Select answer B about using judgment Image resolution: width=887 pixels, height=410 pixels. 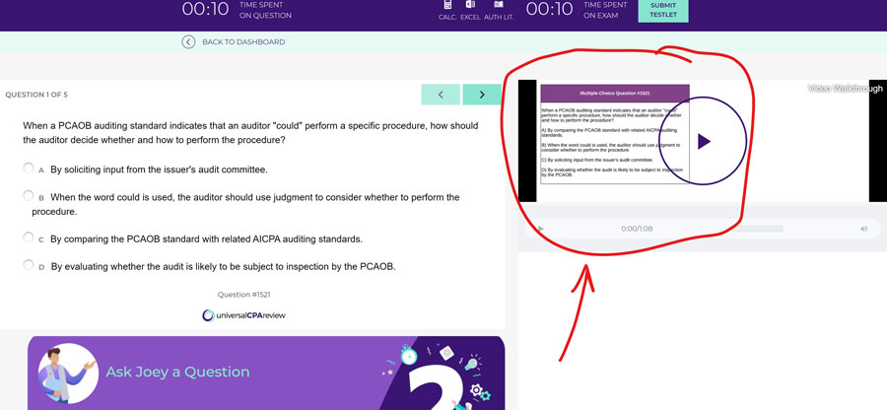(29, 196)
